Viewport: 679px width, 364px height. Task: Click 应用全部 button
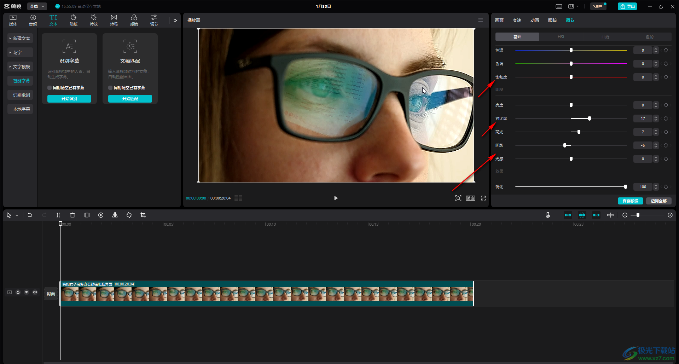point(659,201)
